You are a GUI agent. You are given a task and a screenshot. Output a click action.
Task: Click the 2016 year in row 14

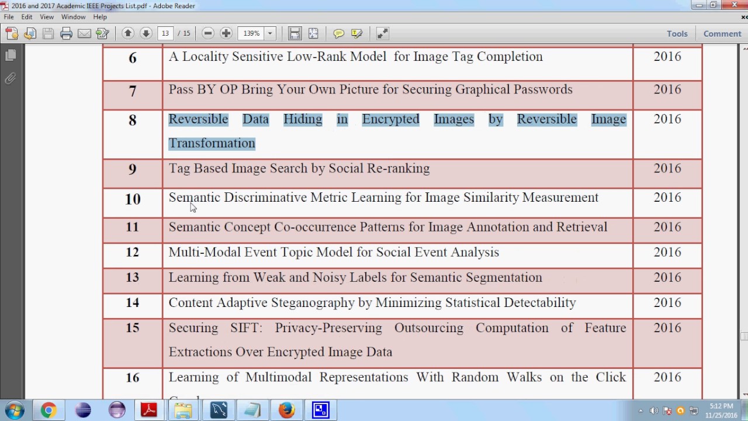point(667,302)
